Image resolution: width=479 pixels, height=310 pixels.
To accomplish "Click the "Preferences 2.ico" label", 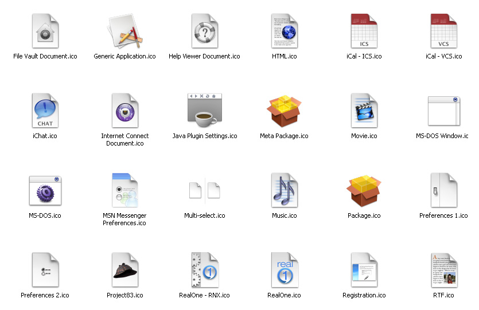I will pos(45,295).
